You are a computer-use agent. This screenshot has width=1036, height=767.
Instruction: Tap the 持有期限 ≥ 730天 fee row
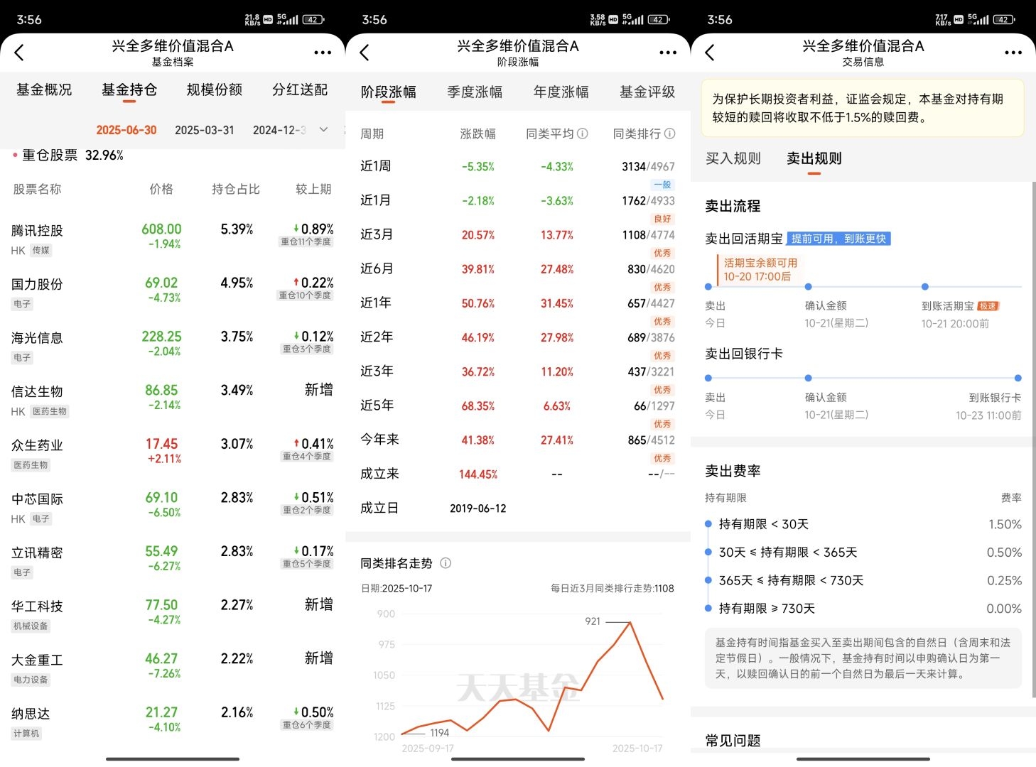coord(863,609)
